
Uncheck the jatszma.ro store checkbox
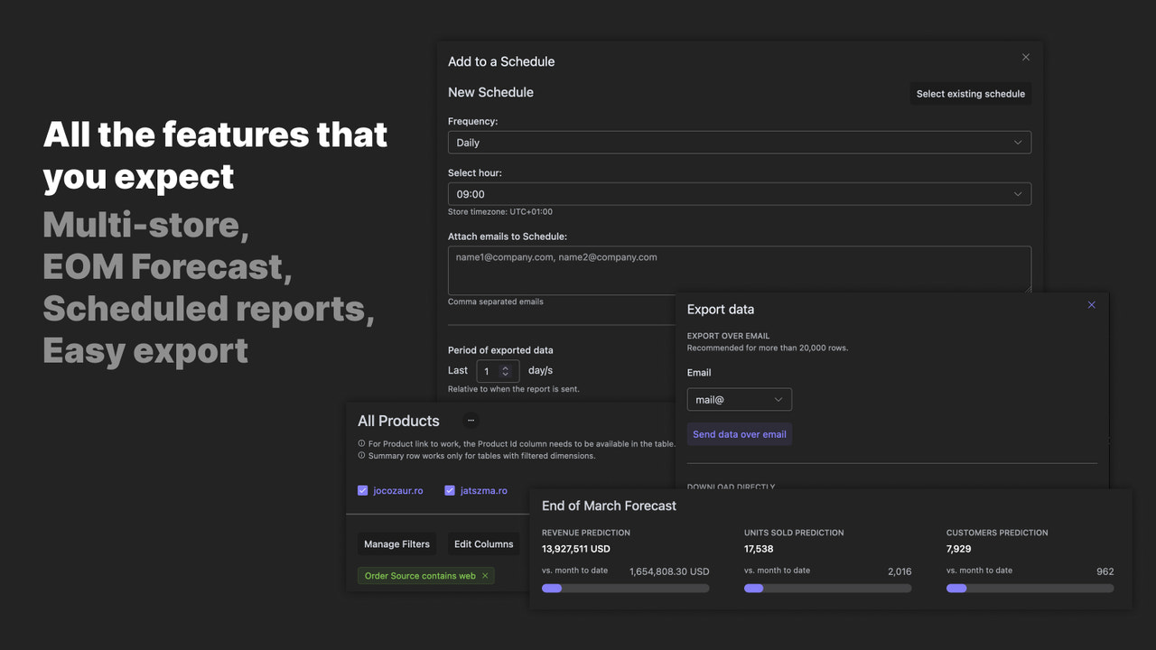pyautogui.click(x=450, y=489)
